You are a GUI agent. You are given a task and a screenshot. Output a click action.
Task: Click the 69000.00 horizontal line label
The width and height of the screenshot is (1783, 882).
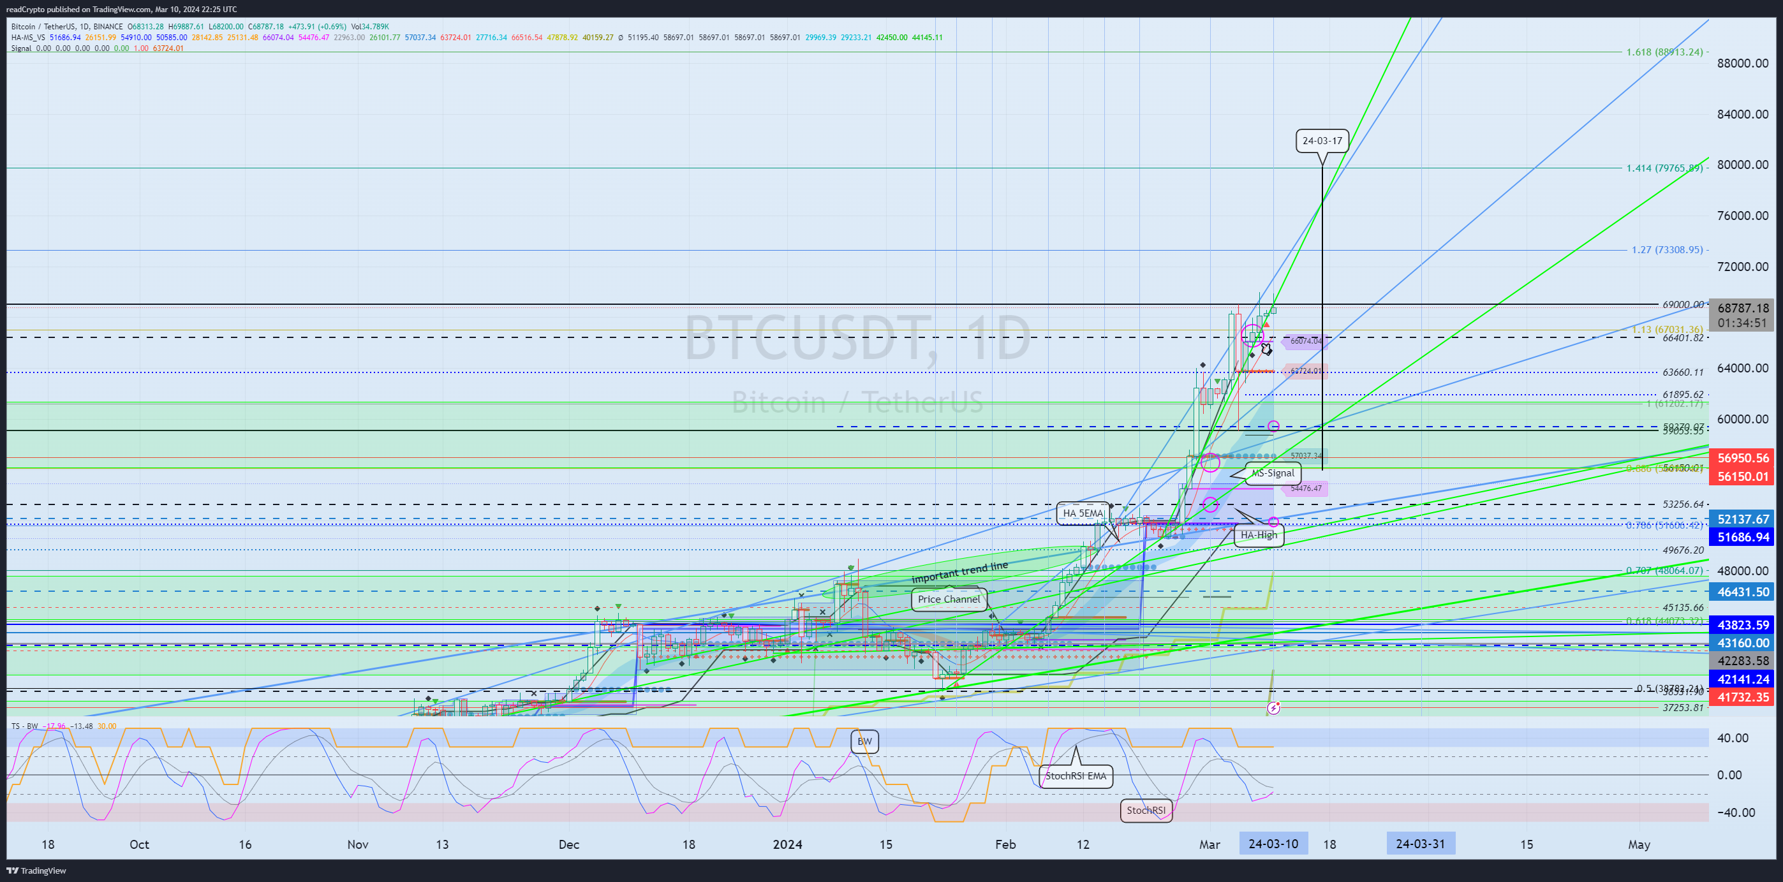point(1683,304)
